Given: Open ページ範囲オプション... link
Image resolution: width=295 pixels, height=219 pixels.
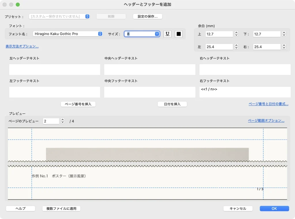Looking at the screenshot, I should [266, 121].
